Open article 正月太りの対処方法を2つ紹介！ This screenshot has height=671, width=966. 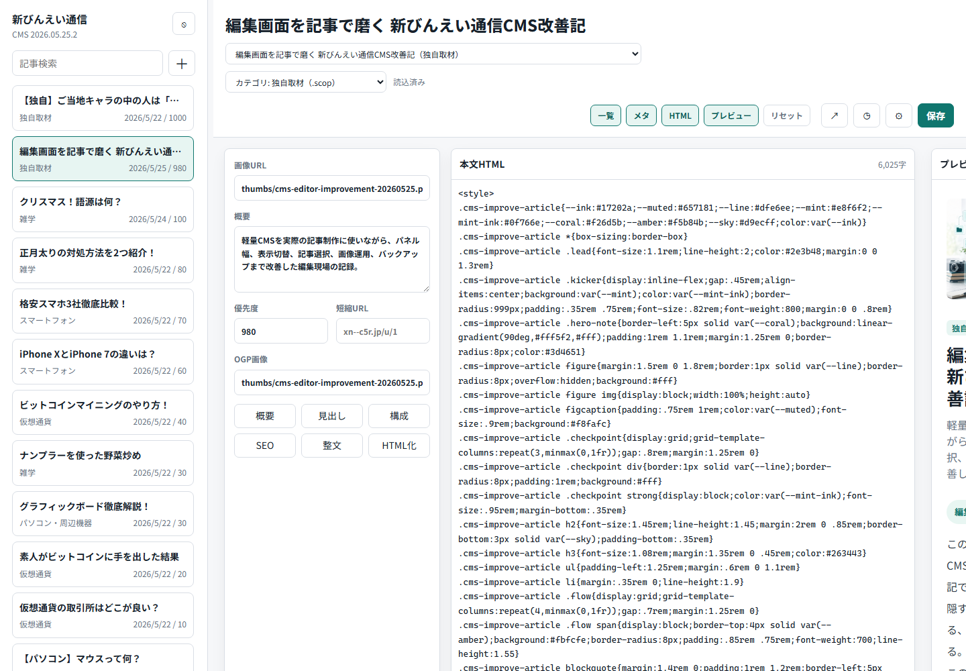coord(103,260)
